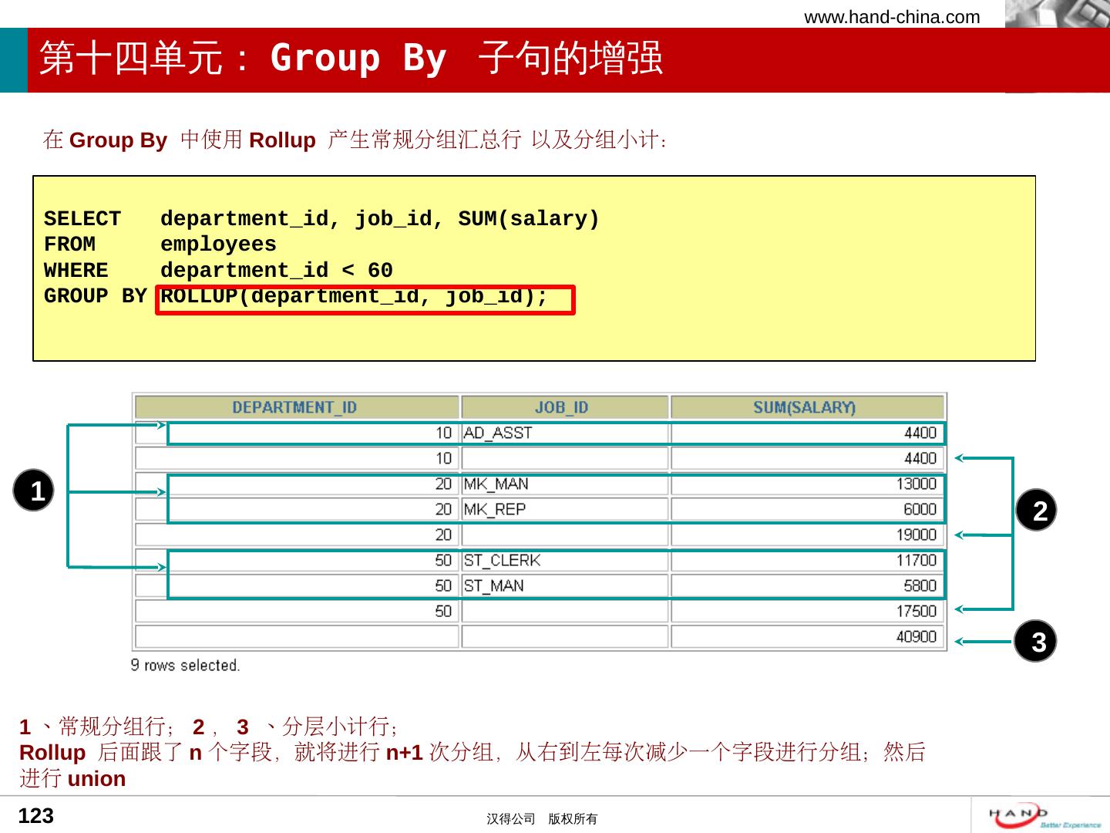The width and height of the screenshot is (1110, 833).
Task: Click the JOB_ID column header
Action: [562, 407]
